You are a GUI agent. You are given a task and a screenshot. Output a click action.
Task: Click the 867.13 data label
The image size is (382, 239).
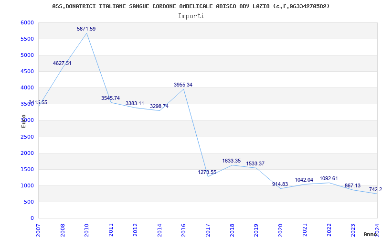(352, 185)
